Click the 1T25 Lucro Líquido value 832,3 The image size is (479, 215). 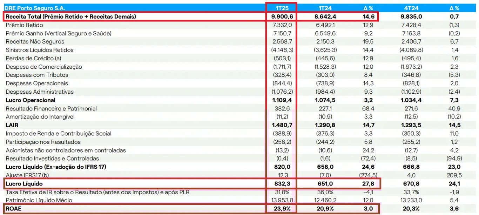(x=282, y=183)
